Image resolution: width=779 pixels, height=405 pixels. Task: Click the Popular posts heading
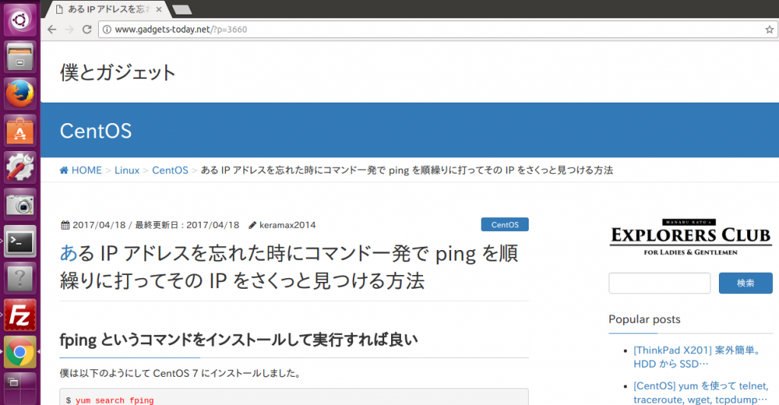[x=644, y=319]
